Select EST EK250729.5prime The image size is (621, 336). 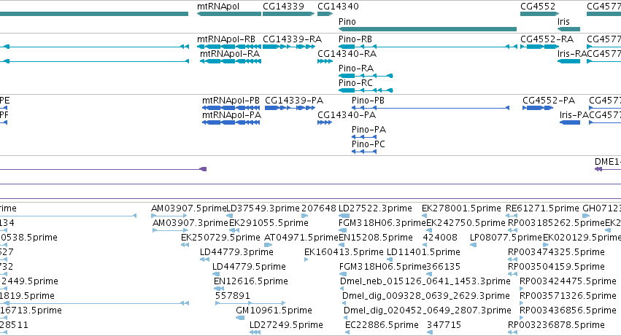(220, 238)
